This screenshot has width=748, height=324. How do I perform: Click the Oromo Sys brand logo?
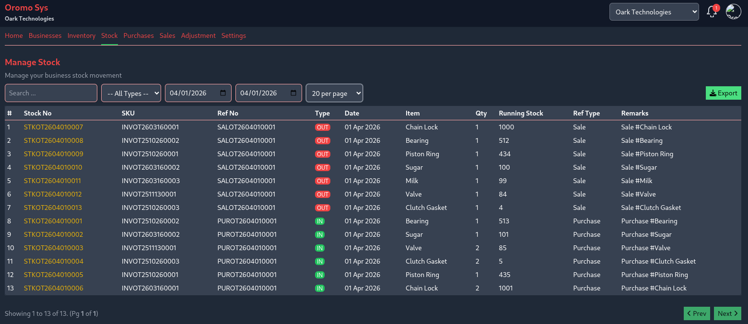(x=26, y=8)
